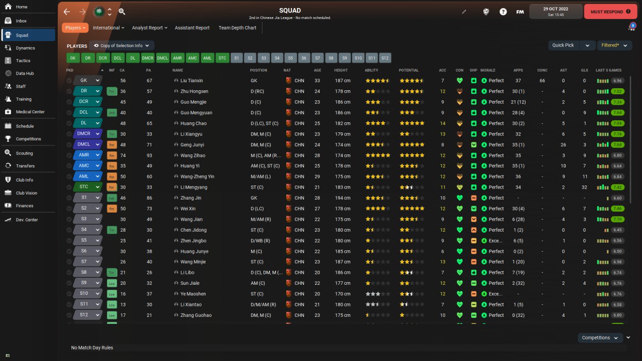Open the Competitions trophy sidebar icon
Viewport: 642px width, 361px height.
click(x=8, y=139)
